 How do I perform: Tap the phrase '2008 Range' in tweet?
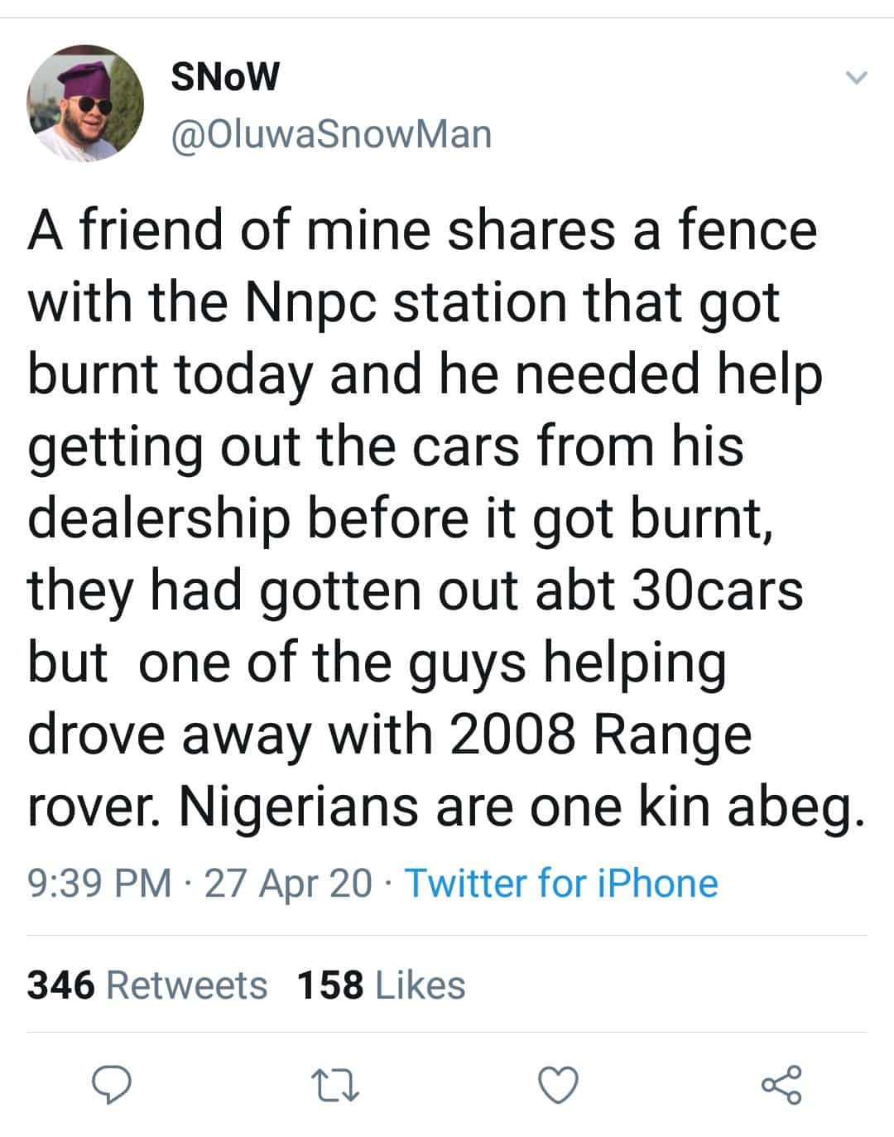(600, 735)
